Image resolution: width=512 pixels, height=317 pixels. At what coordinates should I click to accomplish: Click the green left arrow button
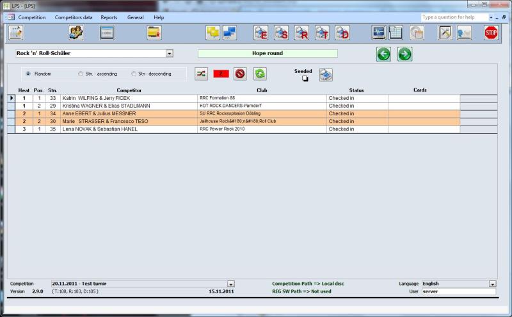click(383, 54)
